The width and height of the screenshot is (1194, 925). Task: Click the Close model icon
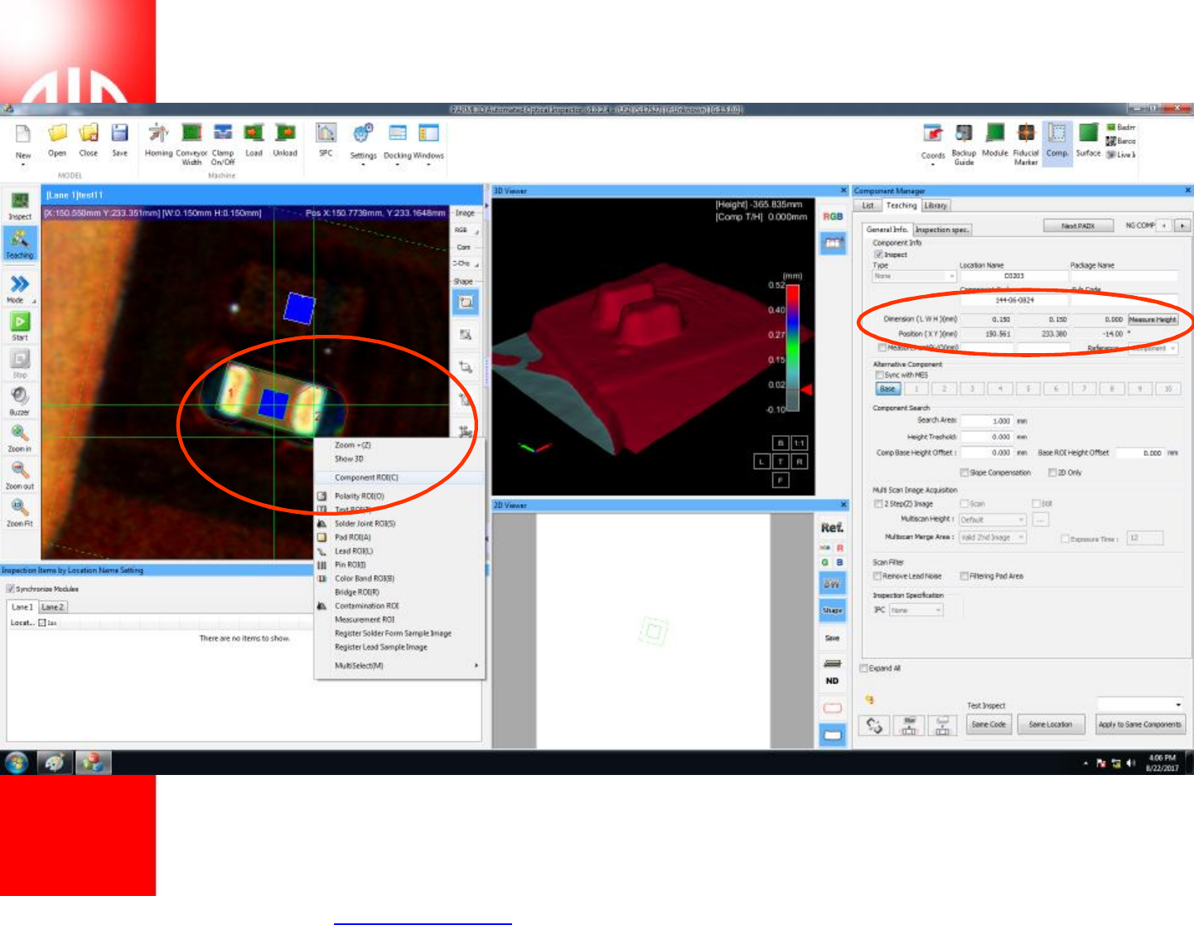tap(89, 133)
